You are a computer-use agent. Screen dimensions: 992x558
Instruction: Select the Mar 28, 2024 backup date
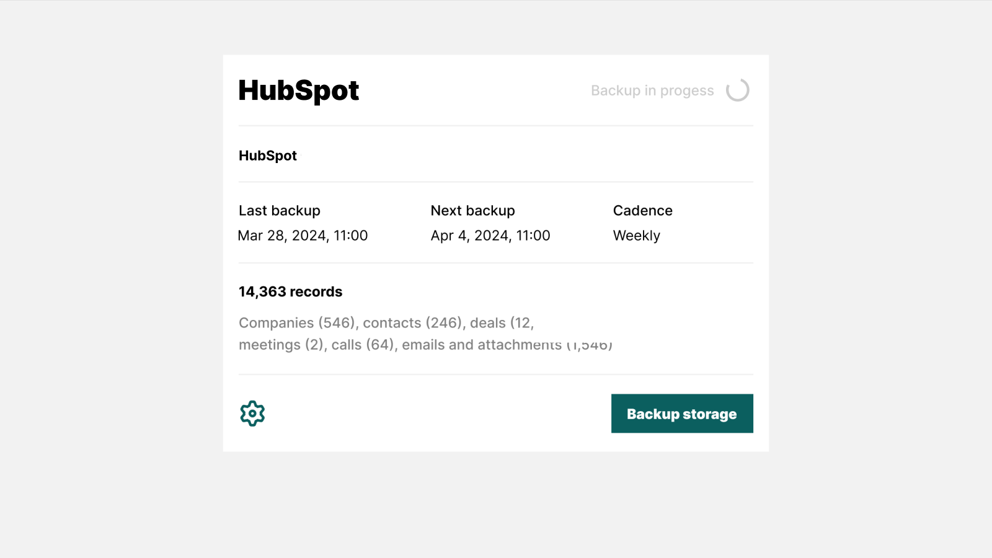coord(303,236)
